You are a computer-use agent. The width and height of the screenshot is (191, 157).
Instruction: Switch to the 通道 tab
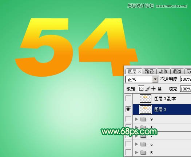click(177, 72)
